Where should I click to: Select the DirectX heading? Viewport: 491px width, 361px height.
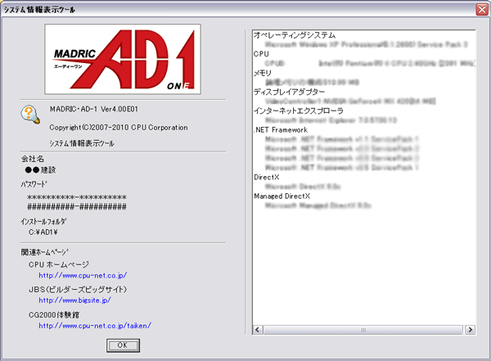[267, 177]
